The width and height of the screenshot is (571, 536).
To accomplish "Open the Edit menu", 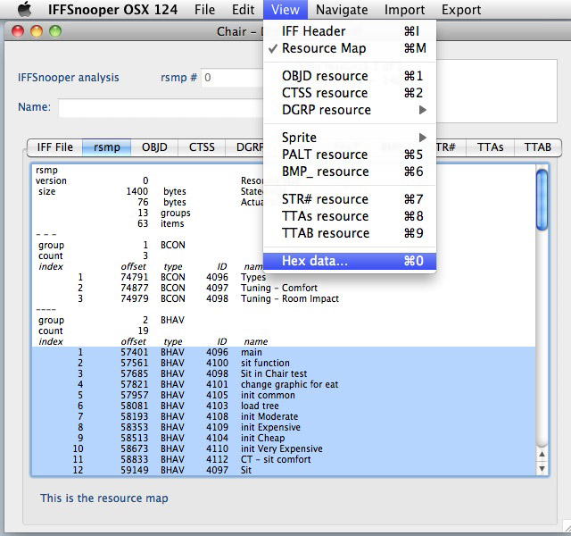I will (x=243, y=10).
